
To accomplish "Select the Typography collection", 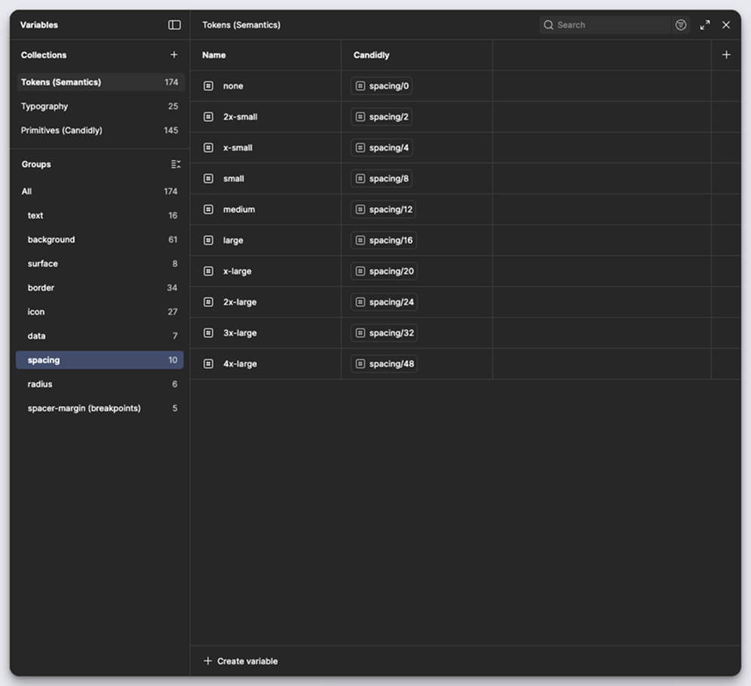I will coord(44,106).
